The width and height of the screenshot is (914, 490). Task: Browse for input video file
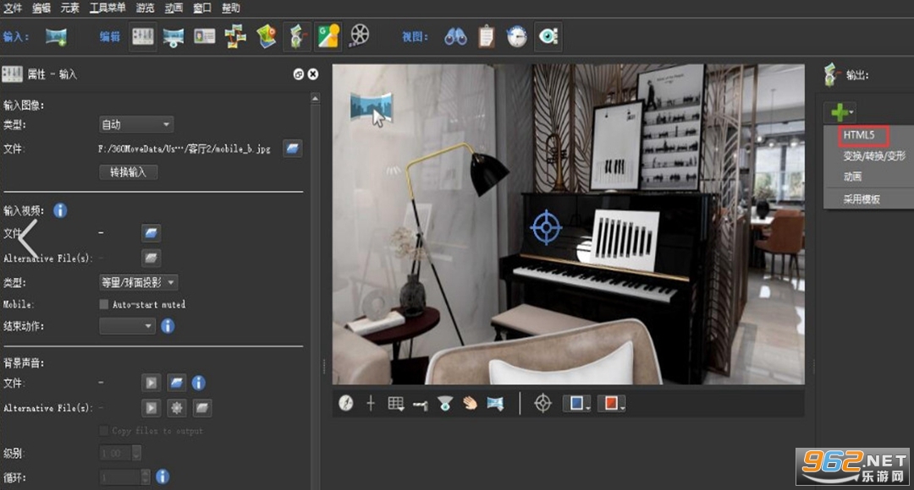pyautogui.click(x=151, y=233)
